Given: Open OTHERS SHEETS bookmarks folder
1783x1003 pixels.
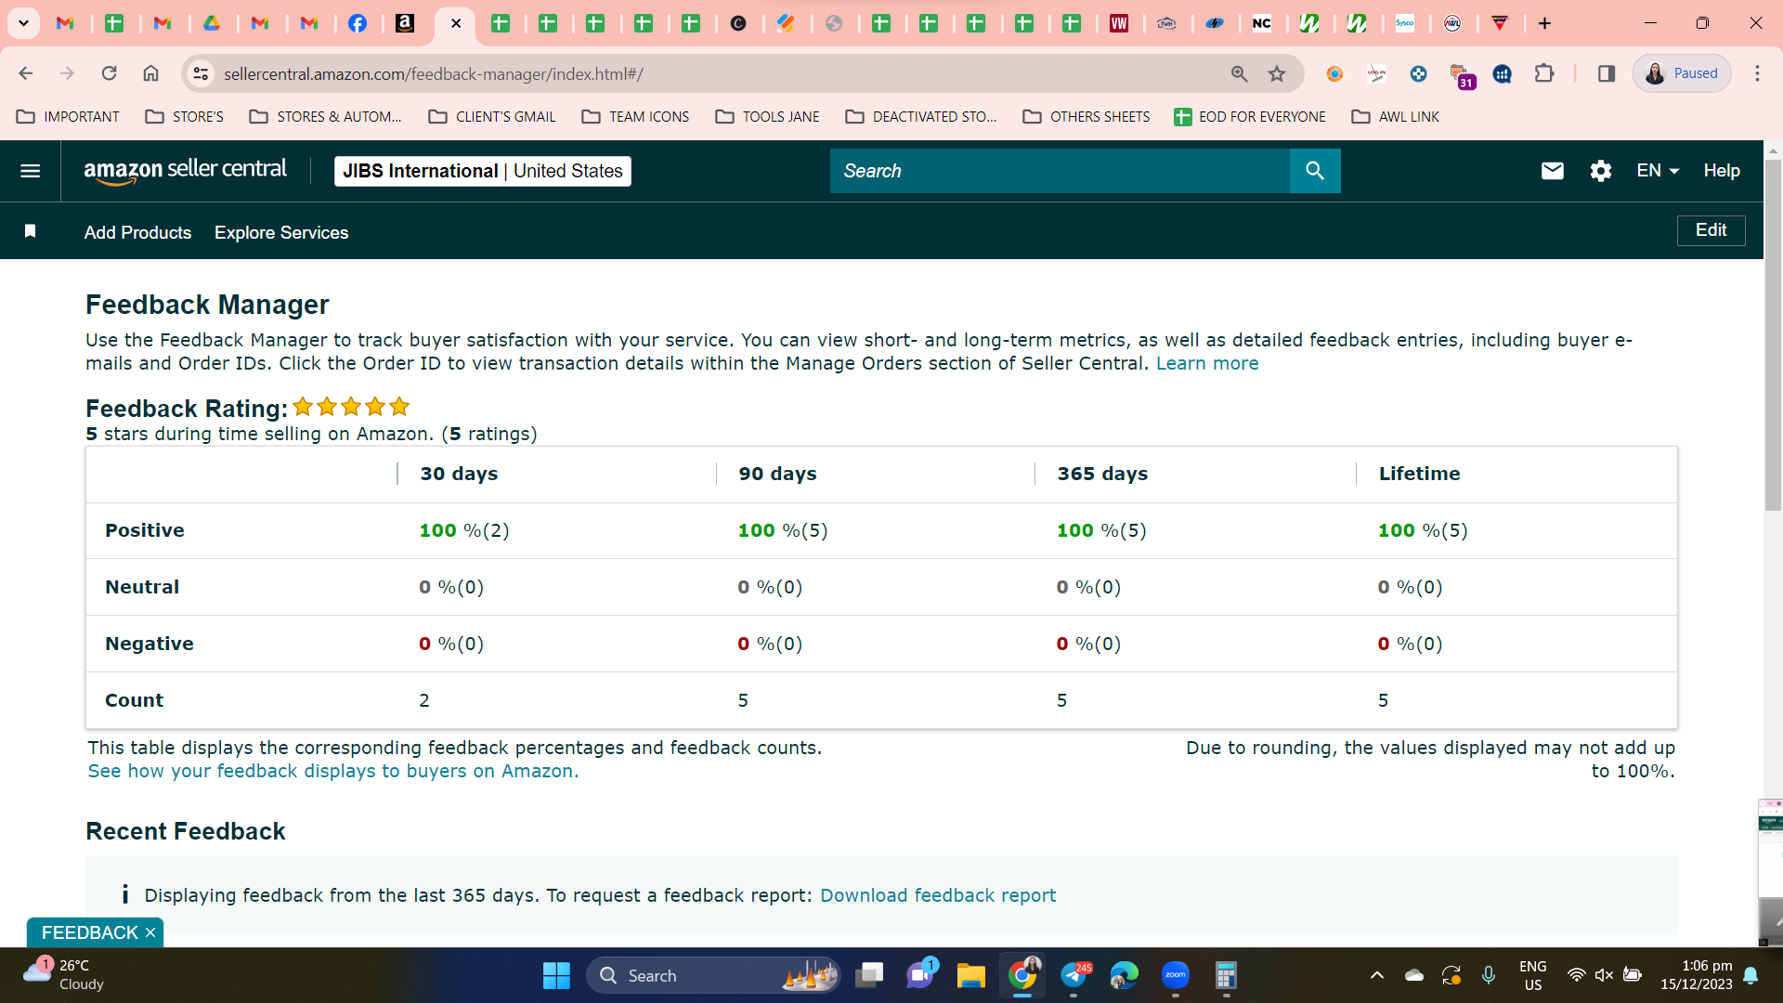Looking at the screenshot, I should 1087,117.
